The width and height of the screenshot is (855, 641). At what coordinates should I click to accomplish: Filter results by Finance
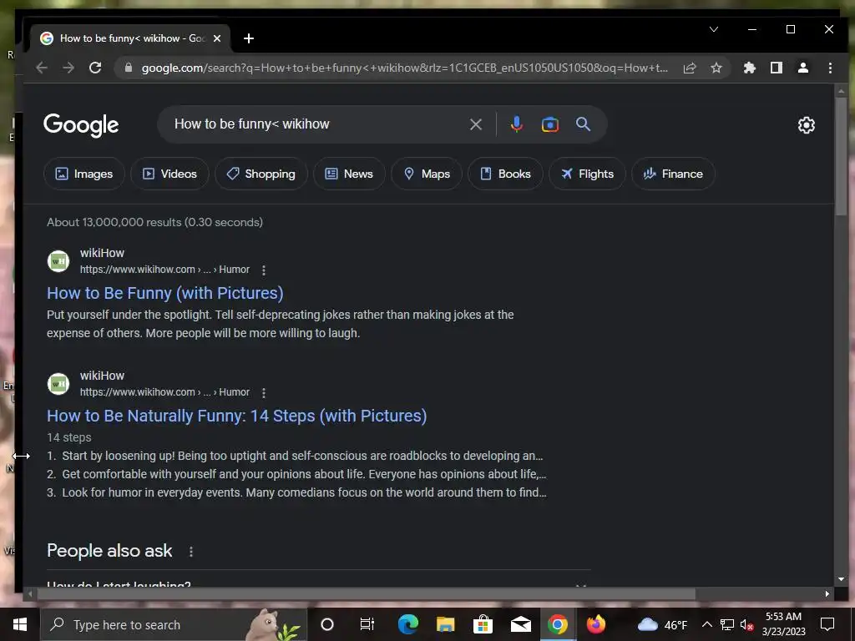[673, 174]
